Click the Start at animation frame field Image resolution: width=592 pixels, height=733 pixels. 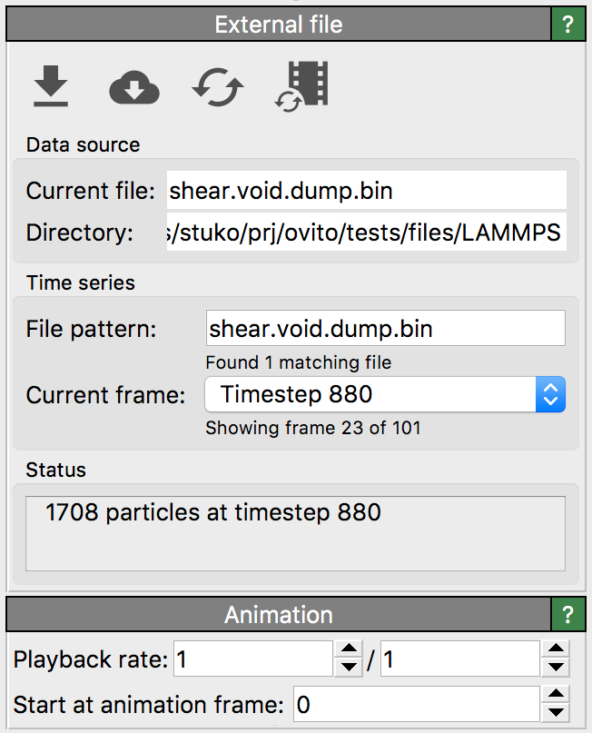pos(416,704)
